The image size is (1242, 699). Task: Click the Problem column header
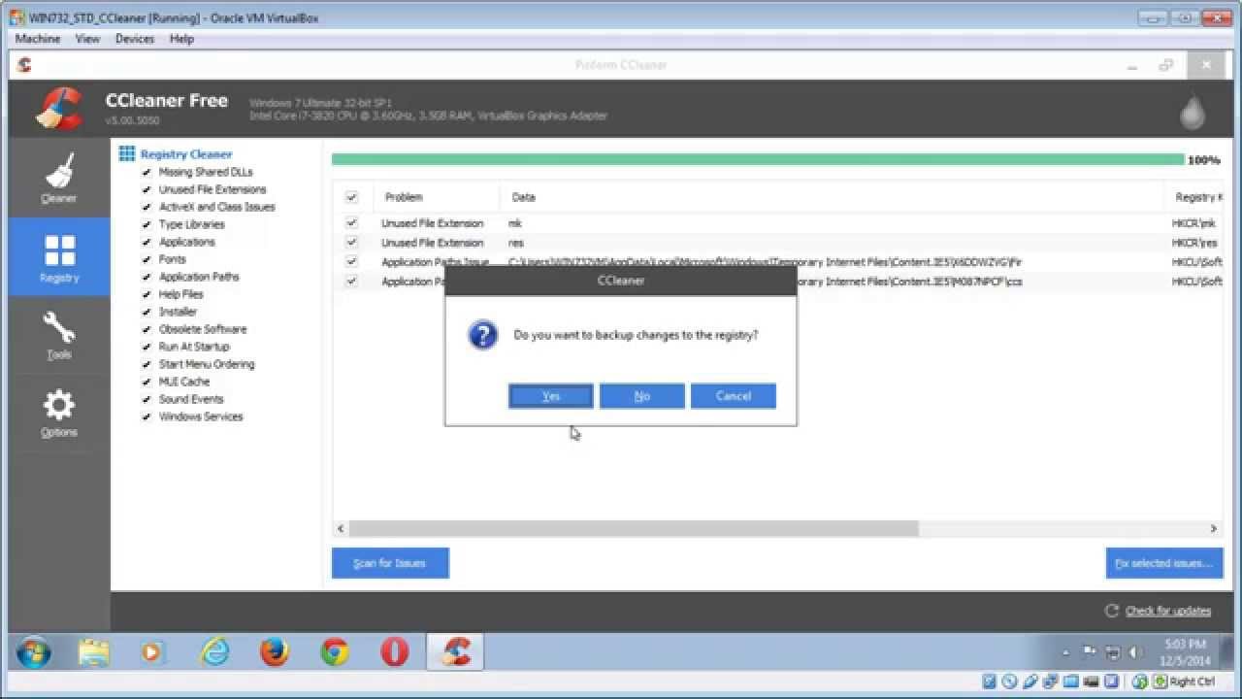pyautogui.click(x=436, y=197)
